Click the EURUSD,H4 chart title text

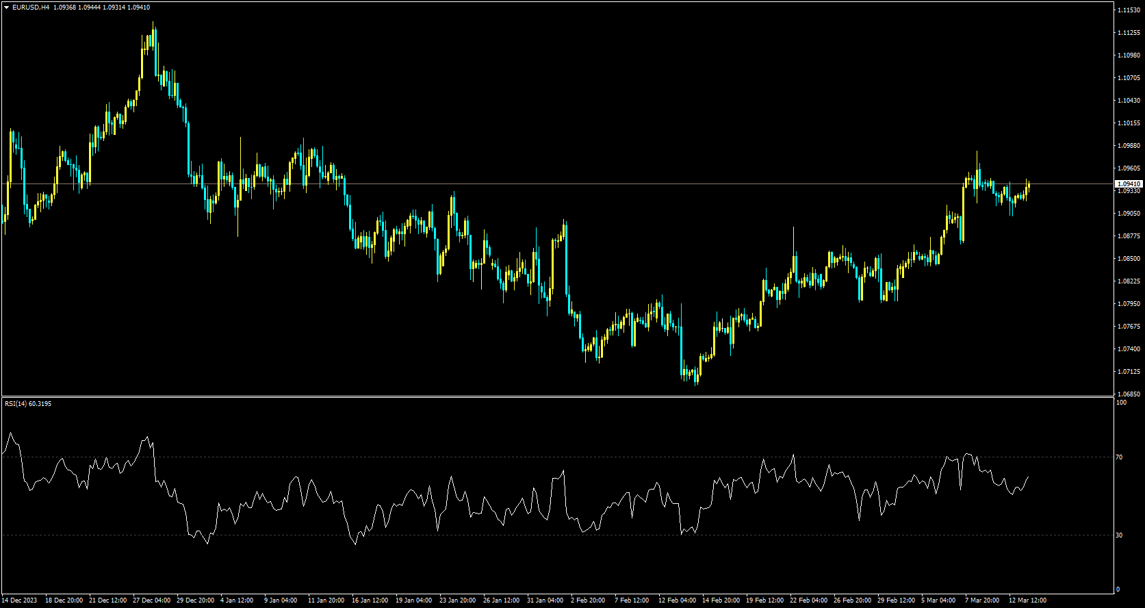pos(31,8)
